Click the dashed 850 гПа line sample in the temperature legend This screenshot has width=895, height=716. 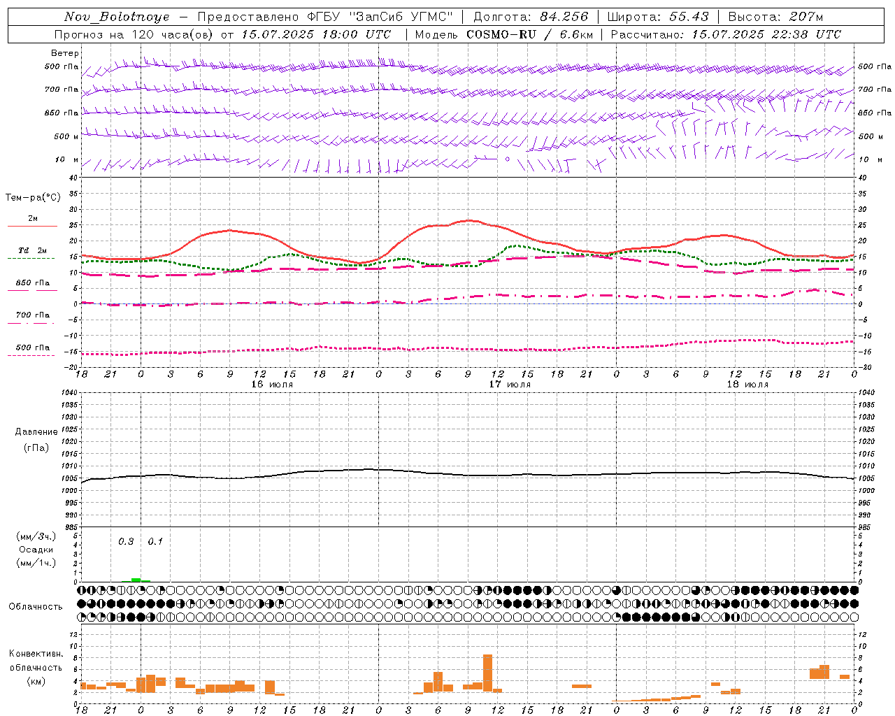pyautogui.click(x=31, y=291)
